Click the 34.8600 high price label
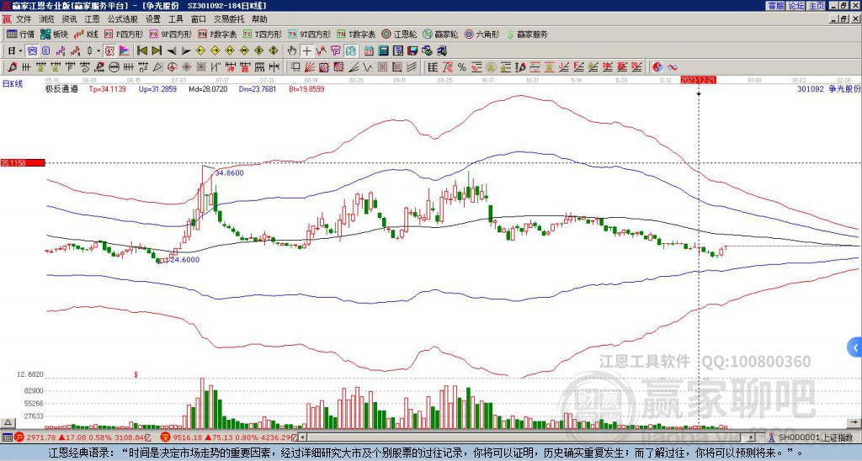This screenshot has width=862, height=461. click(229, 172)
